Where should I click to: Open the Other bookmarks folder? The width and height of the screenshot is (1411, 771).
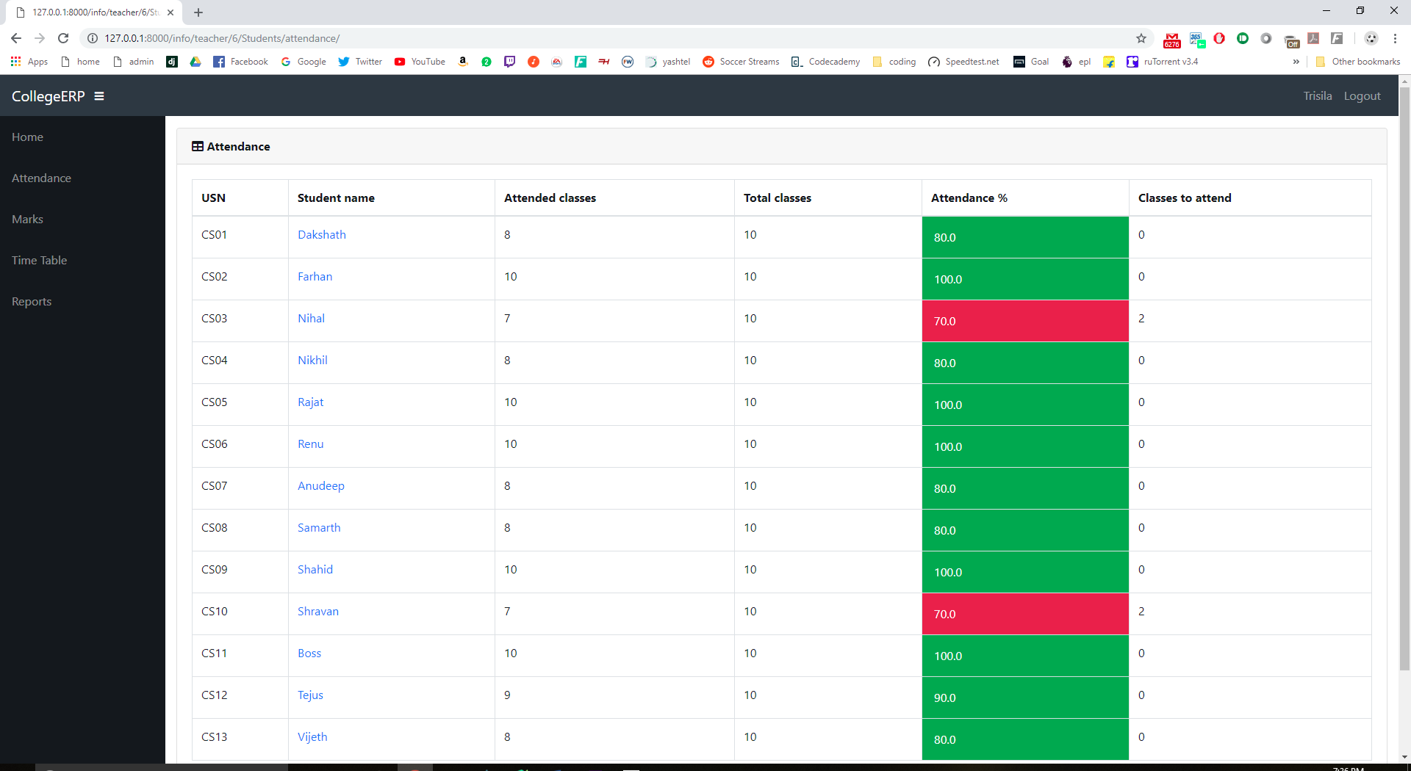pyautogui.click(x=1358, y=62)
